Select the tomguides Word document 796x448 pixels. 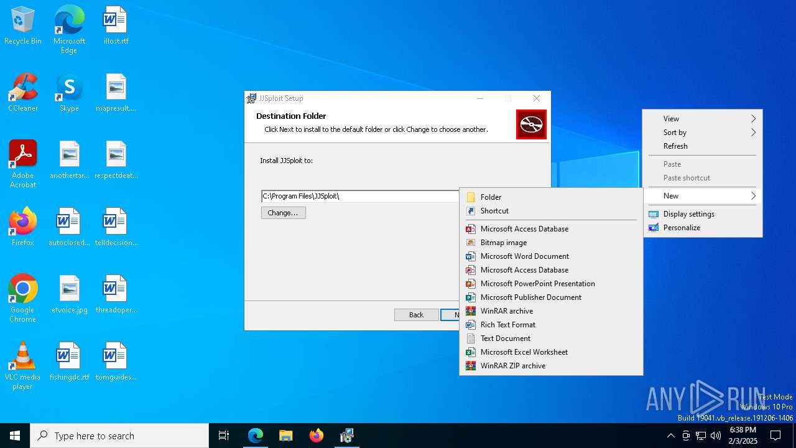pos(116,362)
